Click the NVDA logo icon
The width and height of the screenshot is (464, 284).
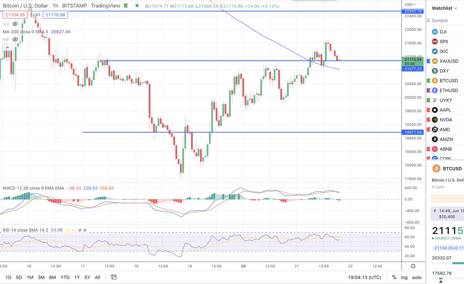(x=435, y=120)
